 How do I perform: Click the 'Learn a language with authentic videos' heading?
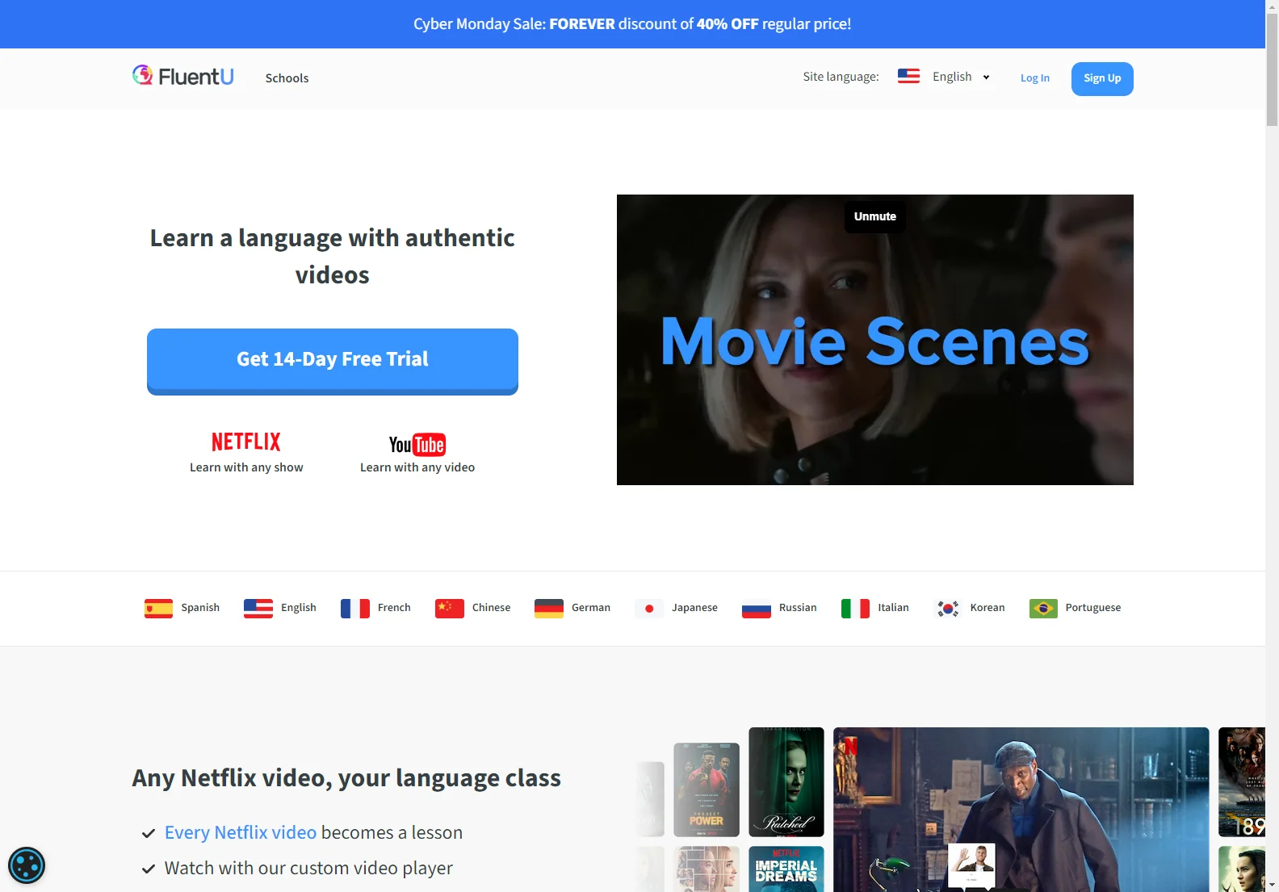click(x=333, y=256)
